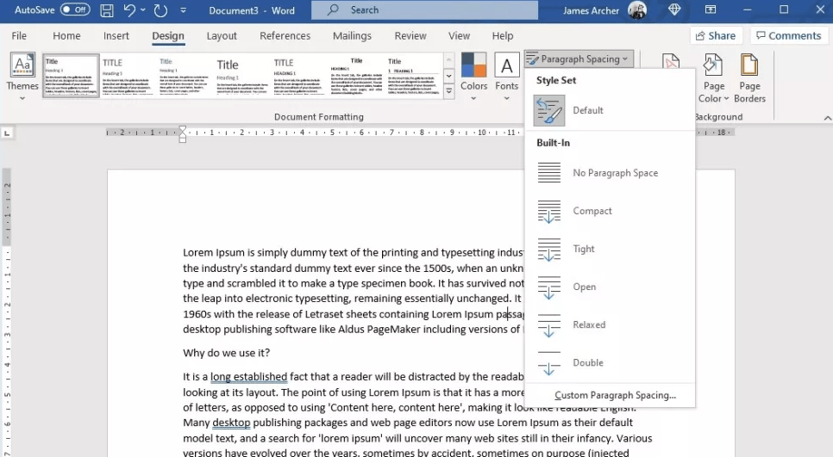
Task: Click the Redo icon
Action: click(x=160, y=10)
